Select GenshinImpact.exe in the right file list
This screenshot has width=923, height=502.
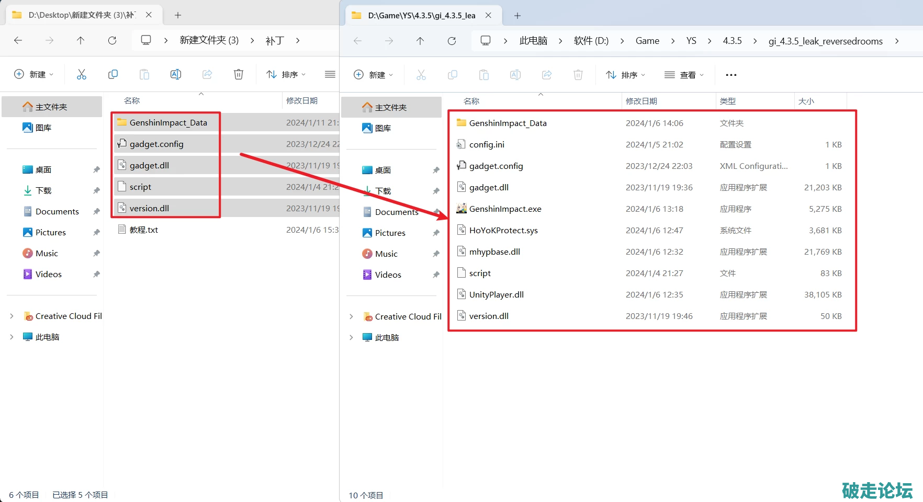click(505, 209)
